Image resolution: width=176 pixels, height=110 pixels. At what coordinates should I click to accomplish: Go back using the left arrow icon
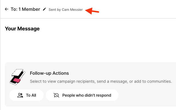pos(7,9)
